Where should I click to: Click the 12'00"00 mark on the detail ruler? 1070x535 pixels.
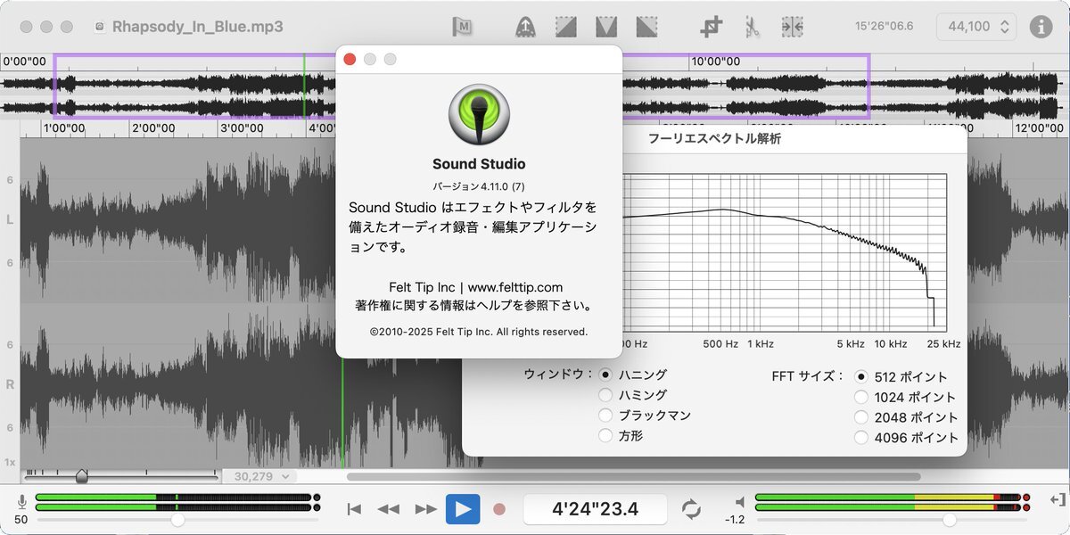[1040, 128]
